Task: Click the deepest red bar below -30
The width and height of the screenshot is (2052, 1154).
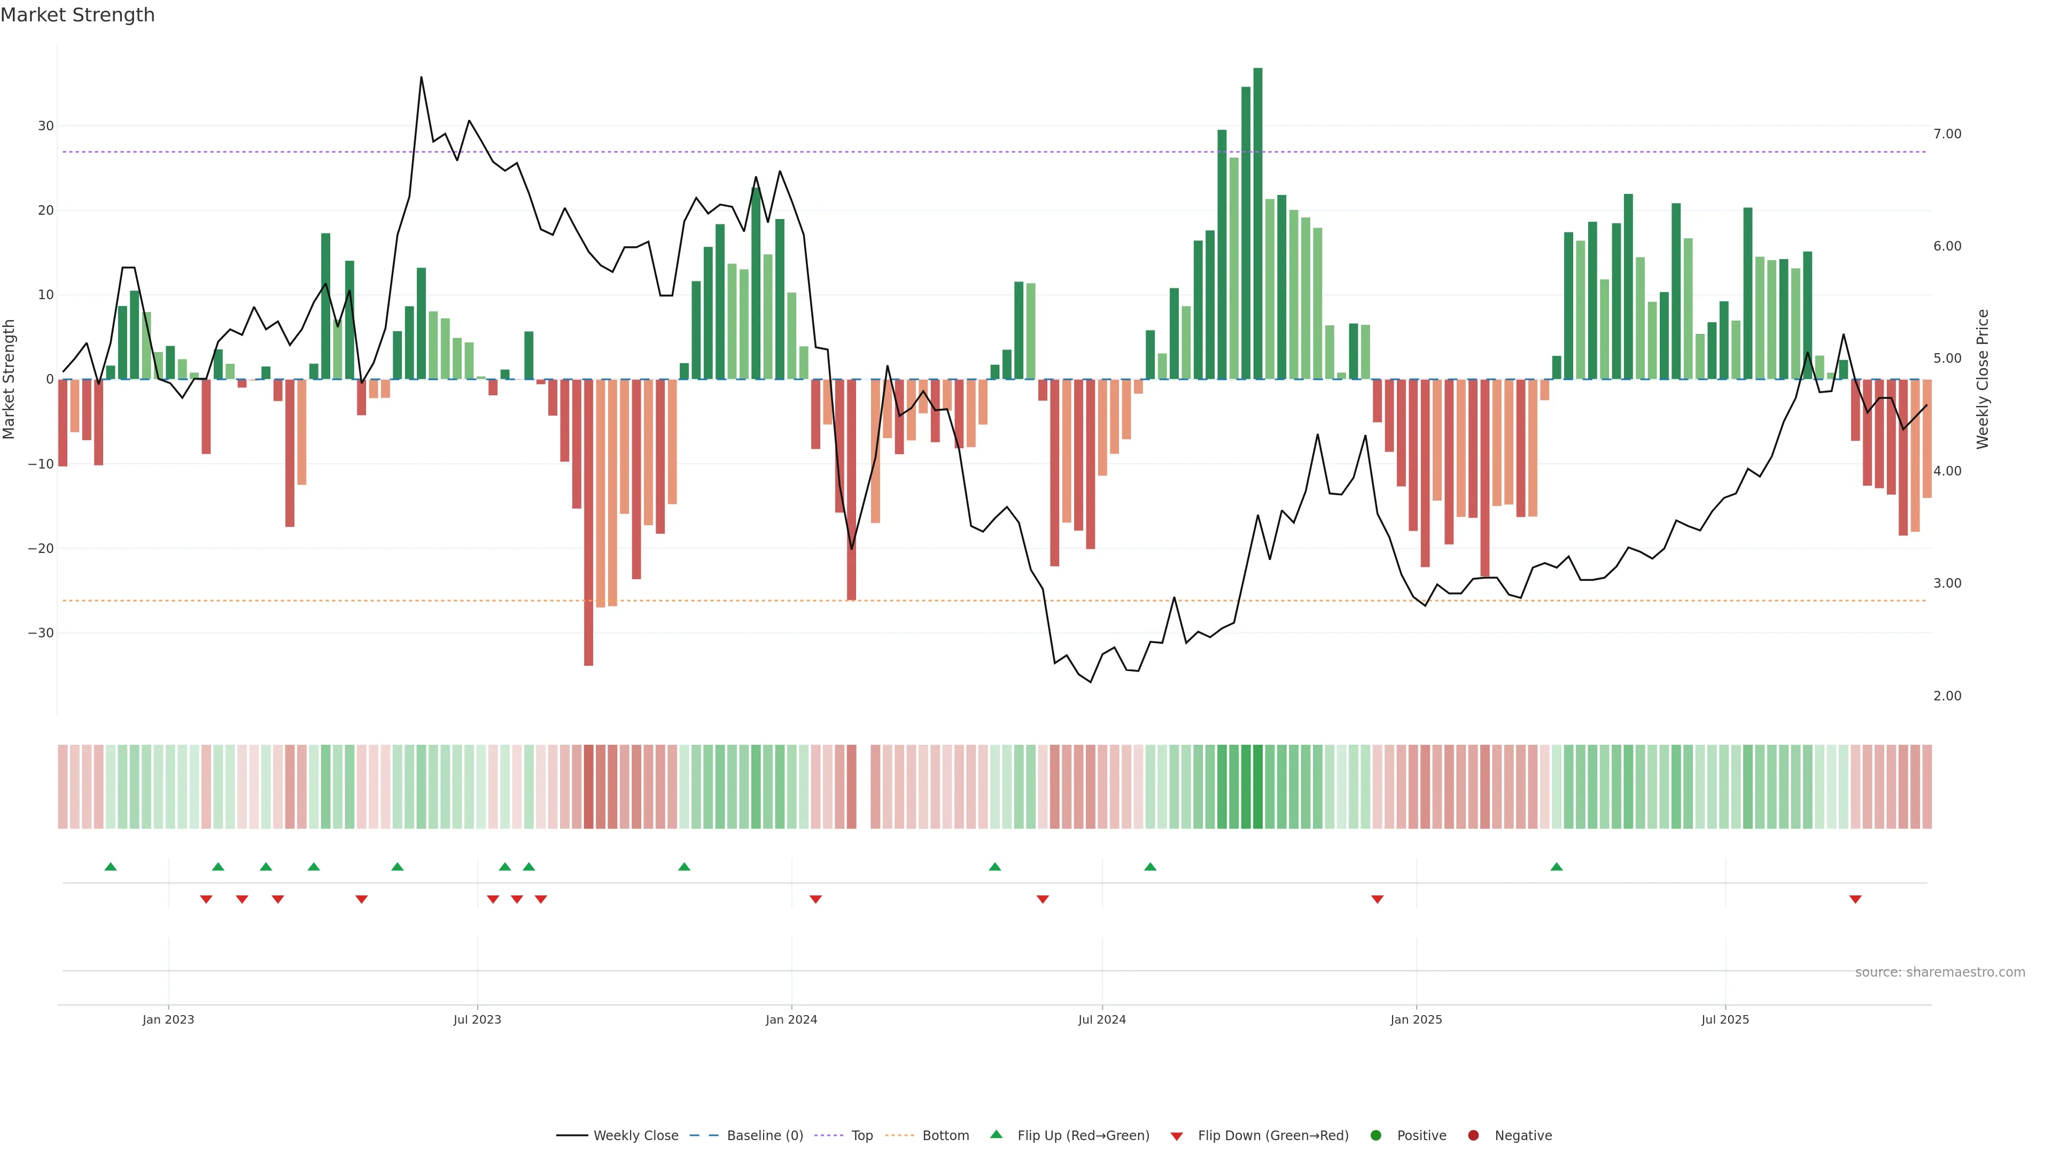Action: point(589,521)
